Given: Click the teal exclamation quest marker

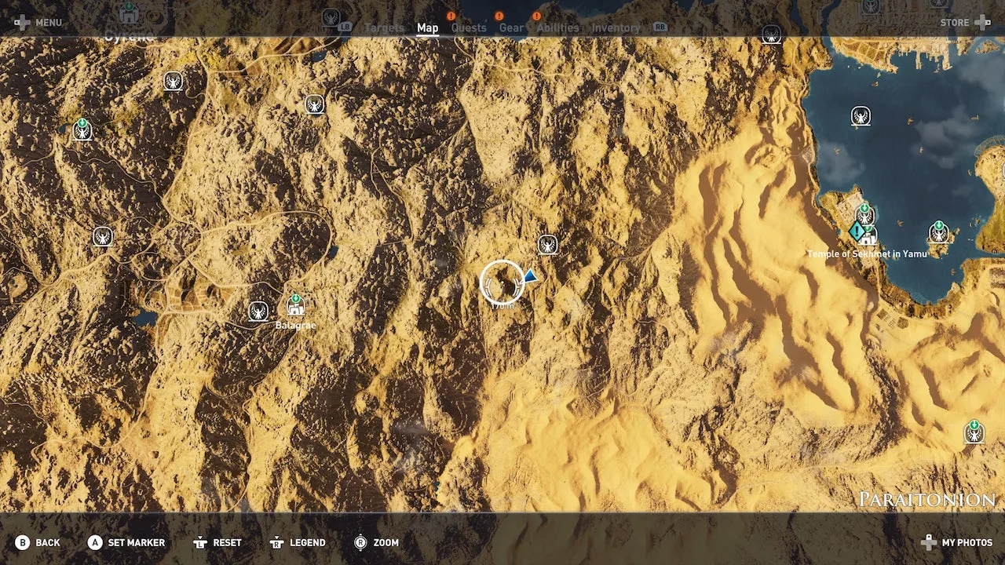Looking at the screenshot, I should [x=857, y=231].
